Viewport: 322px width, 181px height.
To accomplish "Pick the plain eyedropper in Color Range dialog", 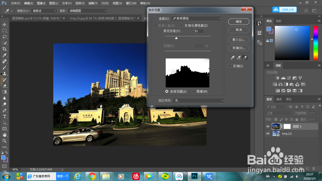I will tap(232, 58).
